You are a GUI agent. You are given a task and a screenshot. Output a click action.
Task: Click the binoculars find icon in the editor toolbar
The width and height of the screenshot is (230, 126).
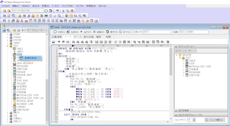pyautogui.click(x=74, y=42)
